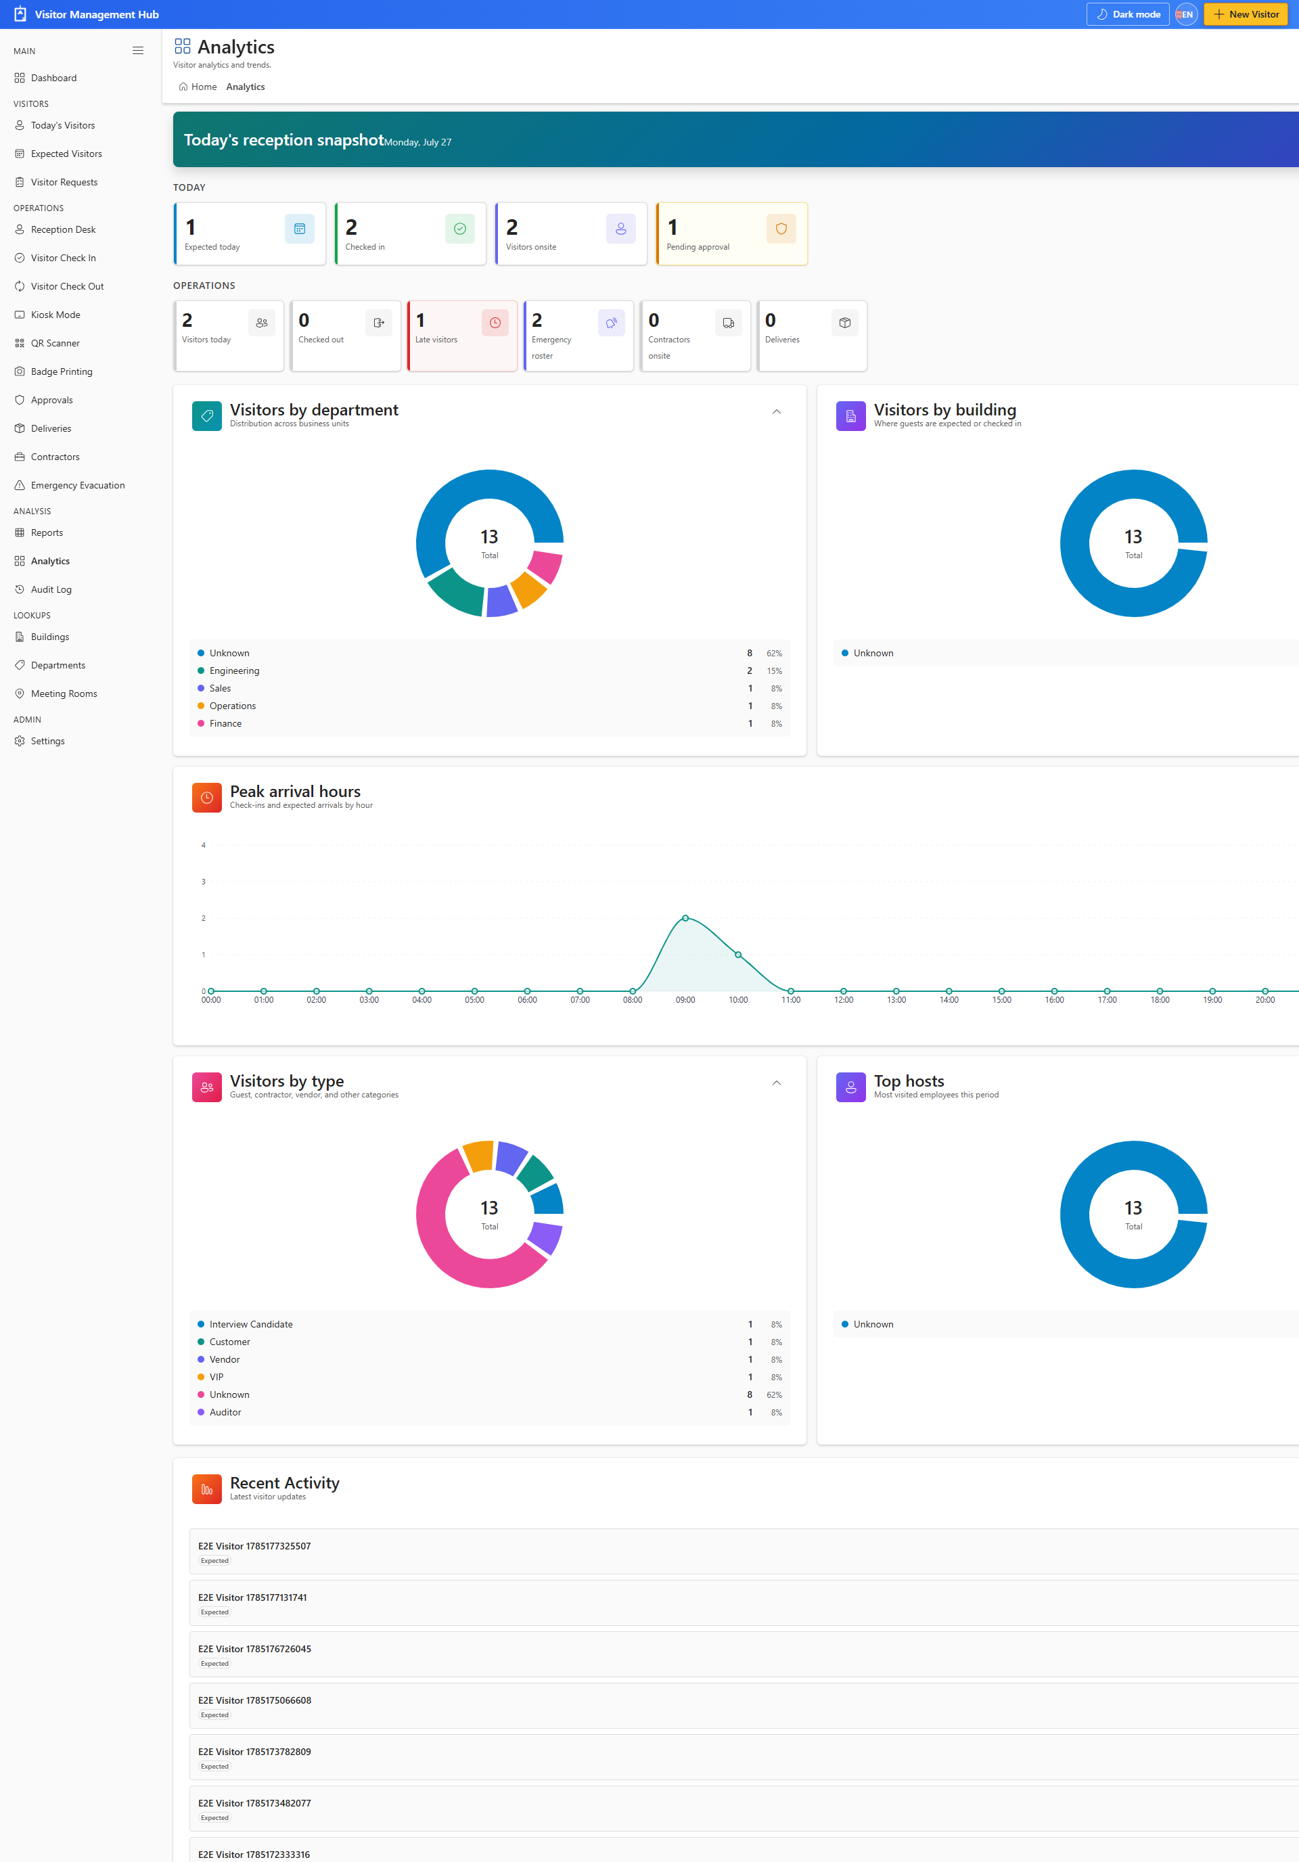Click the Visitors by building panel icon

[x=850, y=416]
